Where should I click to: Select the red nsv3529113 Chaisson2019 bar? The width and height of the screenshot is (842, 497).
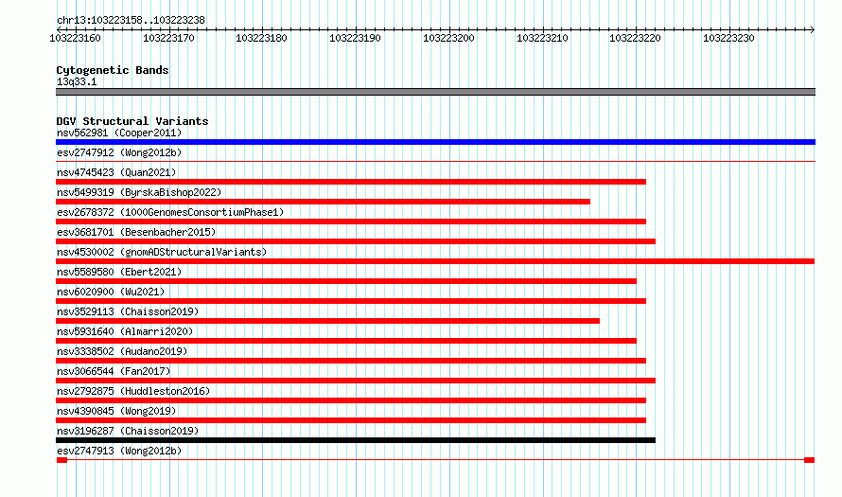(x=327, y=321)
